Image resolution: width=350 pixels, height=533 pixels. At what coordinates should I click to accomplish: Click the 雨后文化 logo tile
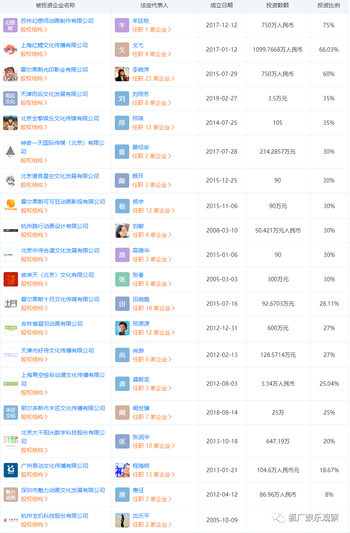tap(10, 98)
